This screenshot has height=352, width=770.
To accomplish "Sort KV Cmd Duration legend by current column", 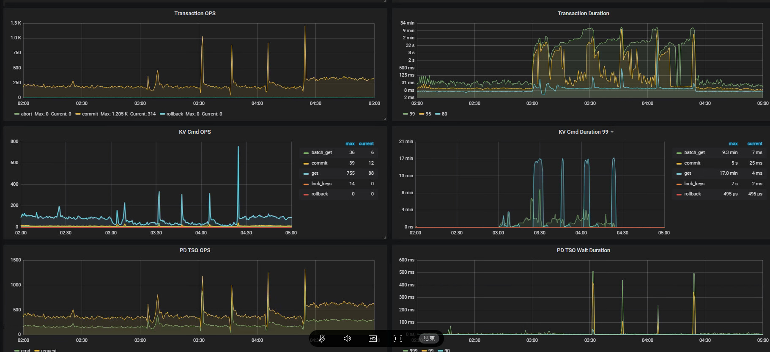I will tap(754, 144).
